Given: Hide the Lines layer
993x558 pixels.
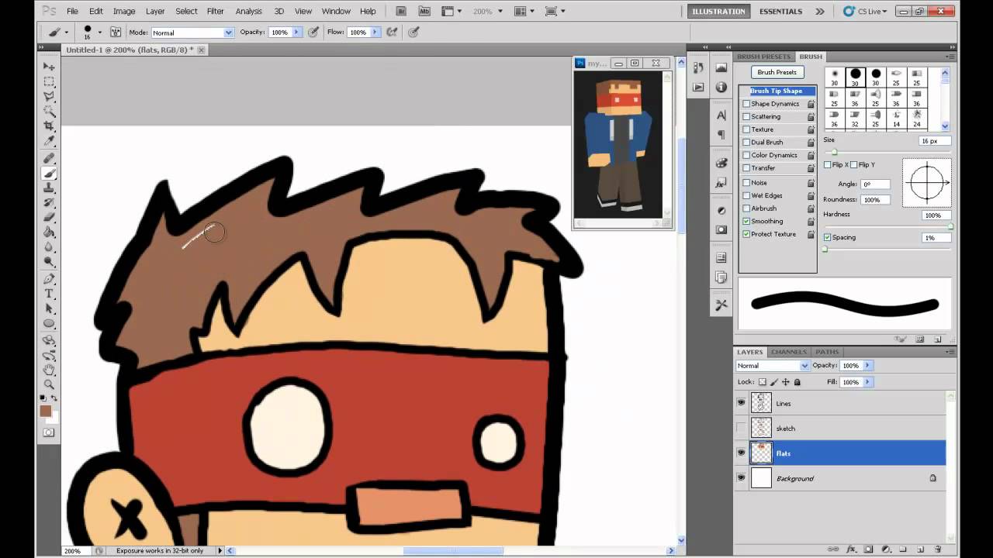Looking at the screenshot, I should 741,402.
